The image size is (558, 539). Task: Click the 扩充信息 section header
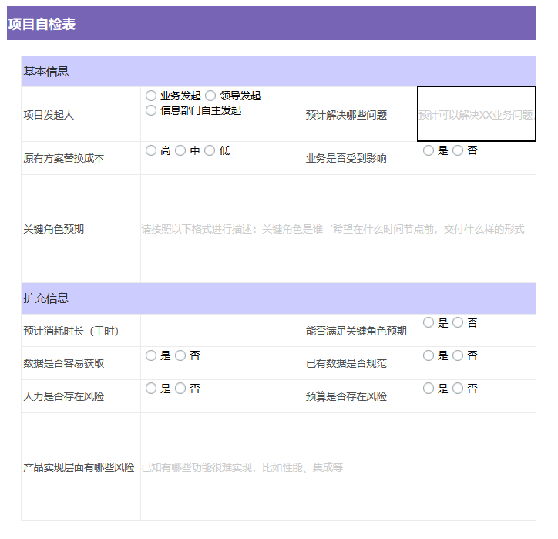pos(279,298)
